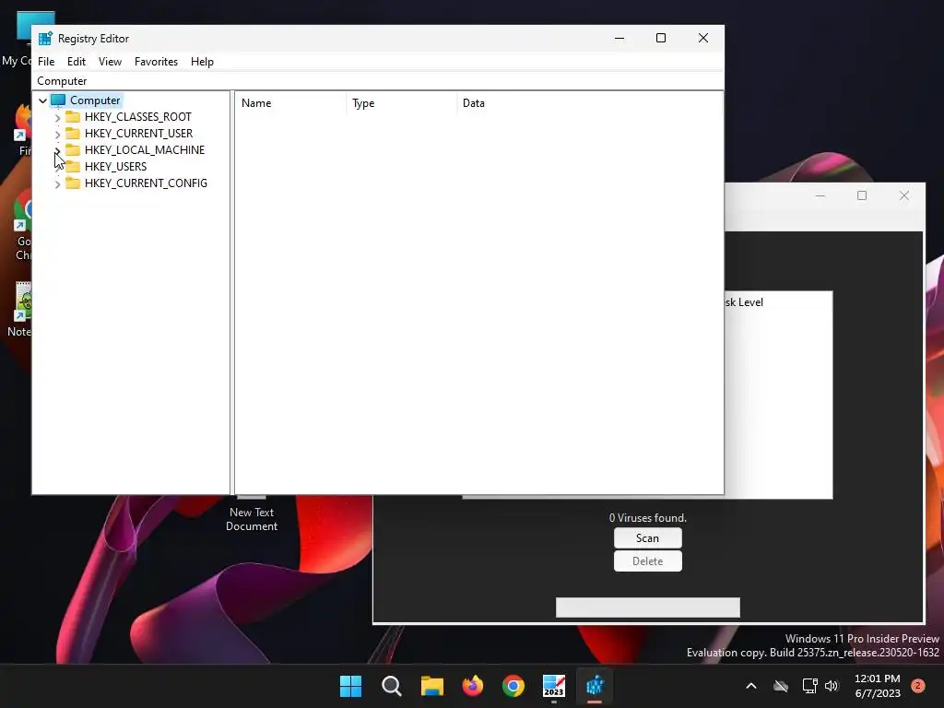
Task: Select the HKEY_USERS folder icon
Action: click(73, 166)
